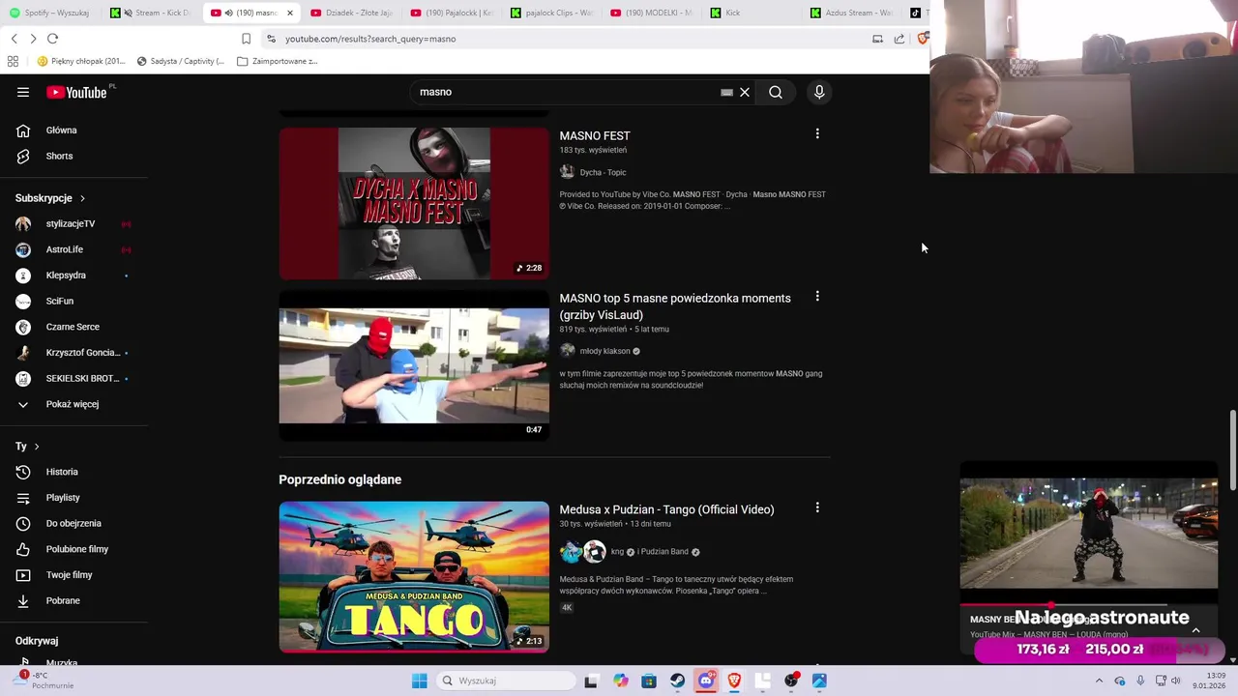Click the YouTube search input field
Screen dimensions: 1238x696
click(x=566, y=92)
